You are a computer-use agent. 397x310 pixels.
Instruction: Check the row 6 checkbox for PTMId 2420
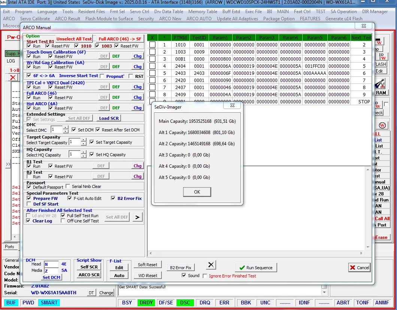152,80
